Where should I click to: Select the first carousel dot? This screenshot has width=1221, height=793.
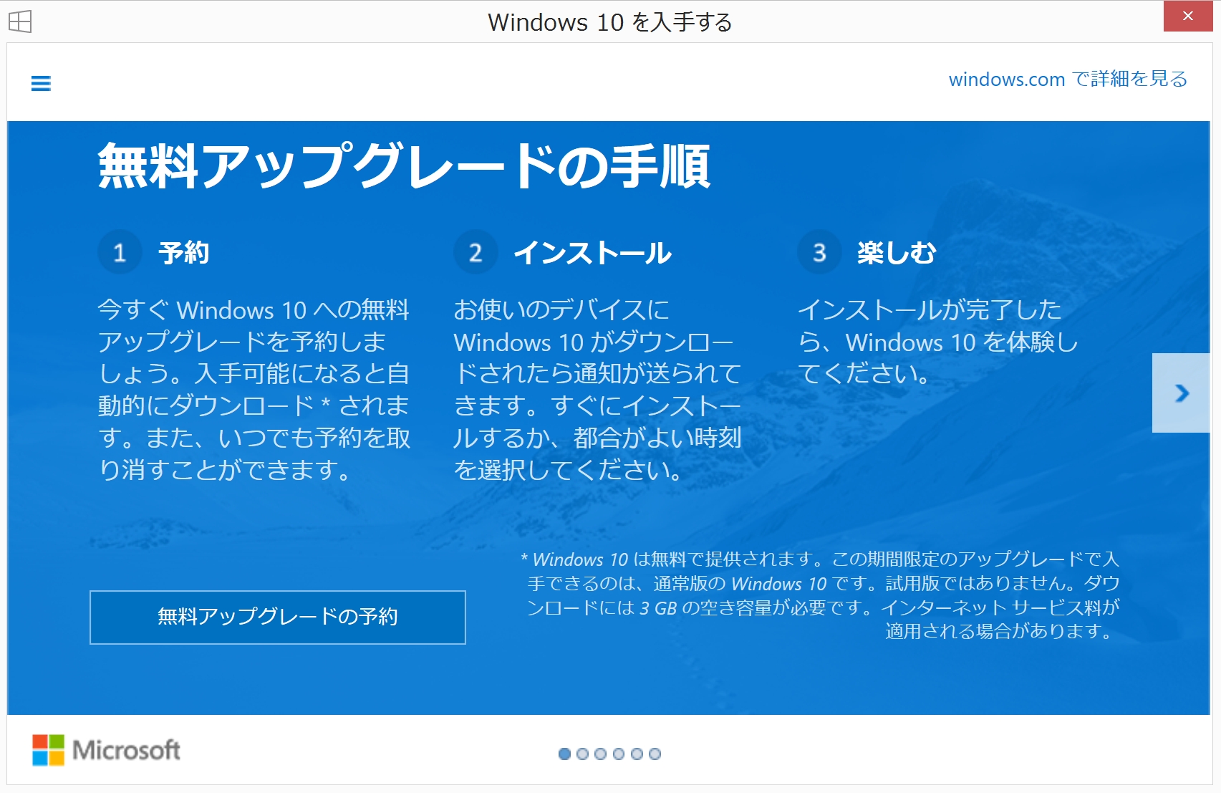pos(564,753)
